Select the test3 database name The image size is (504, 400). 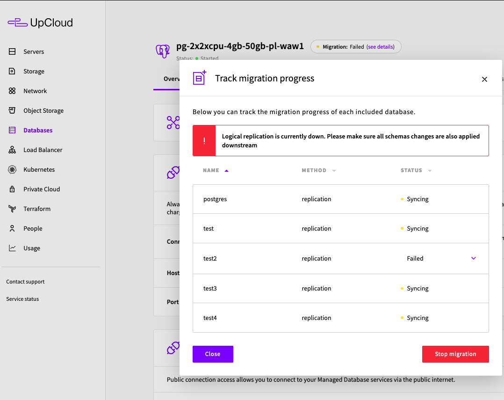pos(210,289)
